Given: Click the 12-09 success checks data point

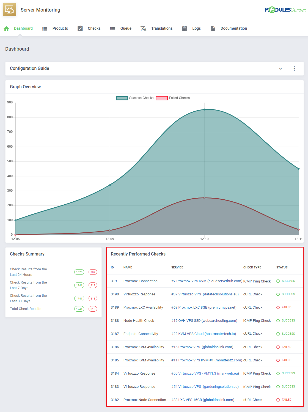Looking at the screenshot, I should point(110,185).
